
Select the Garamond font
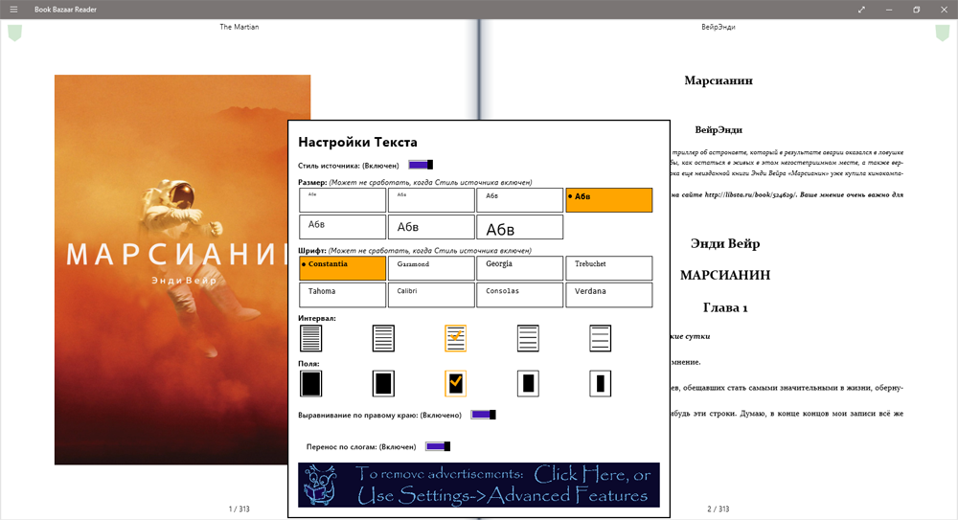point(431,268)
